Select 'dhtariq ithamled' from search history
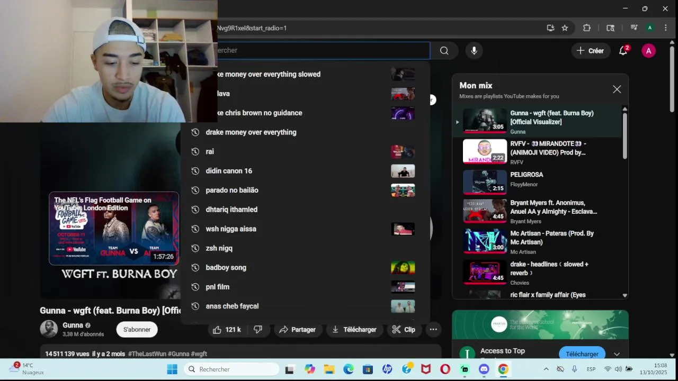 pyautogui.click(x=305, y=210)
